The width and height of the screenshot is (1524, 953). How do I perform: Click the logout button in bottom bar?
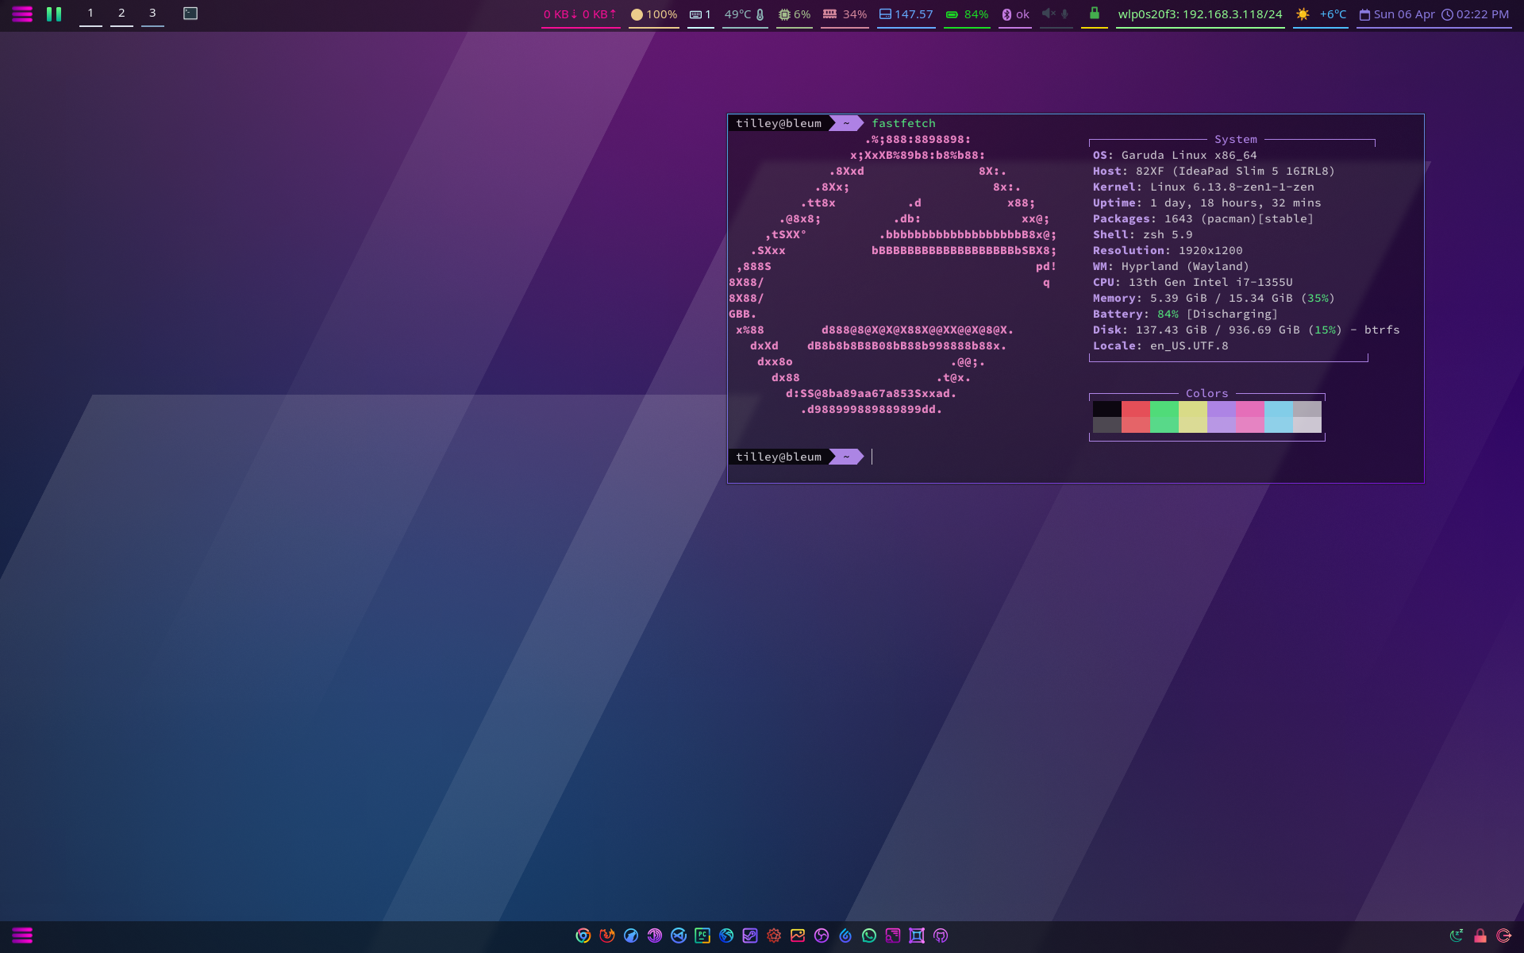point(1503,936)
